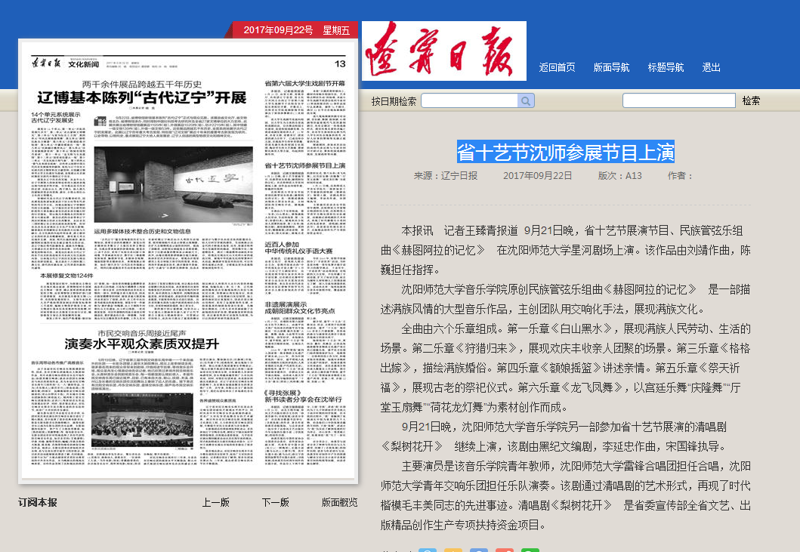The width and height of the screenshot is (800, 552).
Task: Open 版面导航 in top navigation
Action: (611, 67)
